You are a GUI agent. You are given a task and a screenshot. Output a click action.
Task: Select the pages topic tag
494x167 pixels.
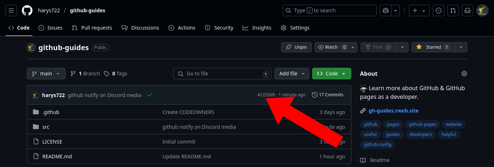click(x=393, y=124)
